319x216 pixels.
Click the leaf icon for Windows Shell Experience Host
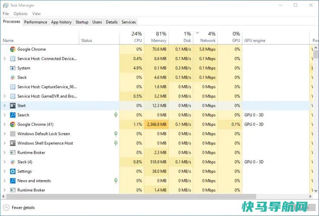point(116,143)
